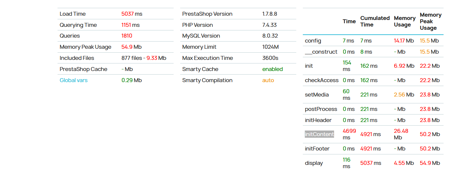This screenshot has width=460, height=176.
Task: Click the Memory Peak Usage column header
Action: (x=431, y=21)
